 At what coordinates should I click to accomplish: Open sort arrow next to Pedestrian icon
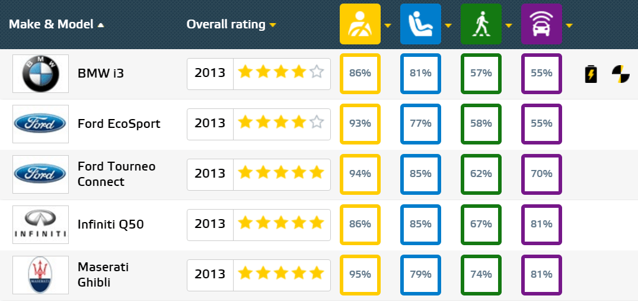(509, 25)
